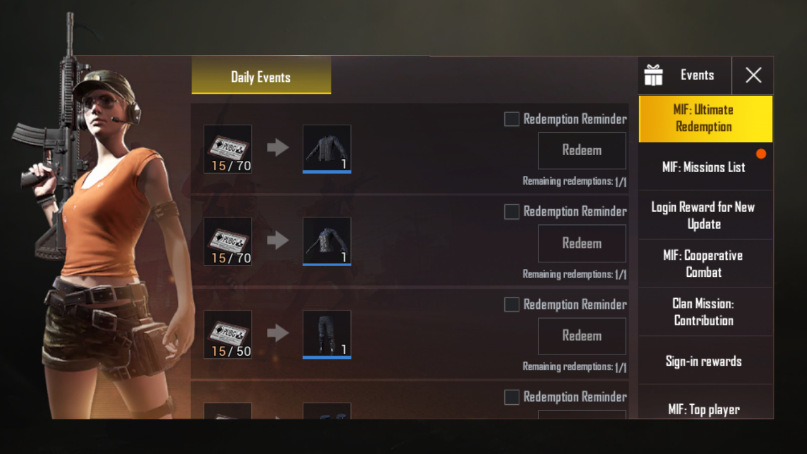
Task: Redeem the black jacket in first row
Action: (x=582, y=151)
